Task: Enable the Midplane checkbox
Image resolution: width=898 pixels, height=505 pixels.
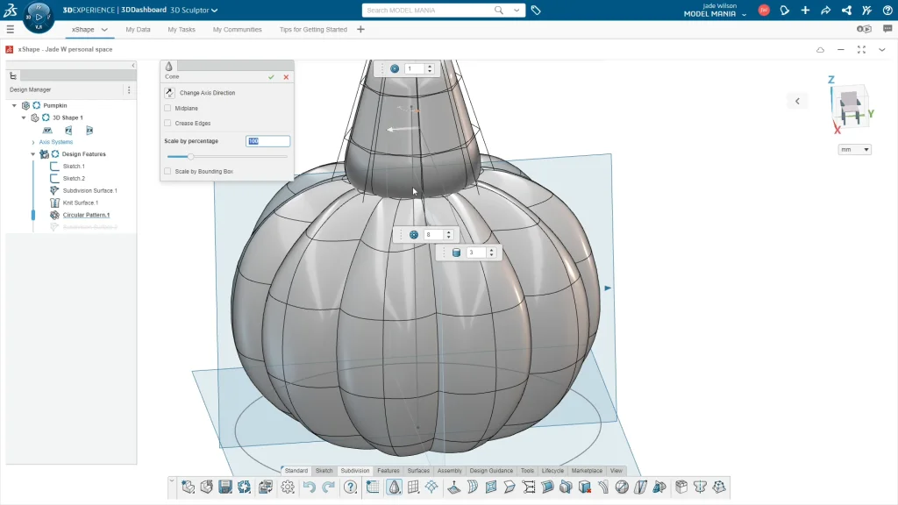Action: click(168, 108)
